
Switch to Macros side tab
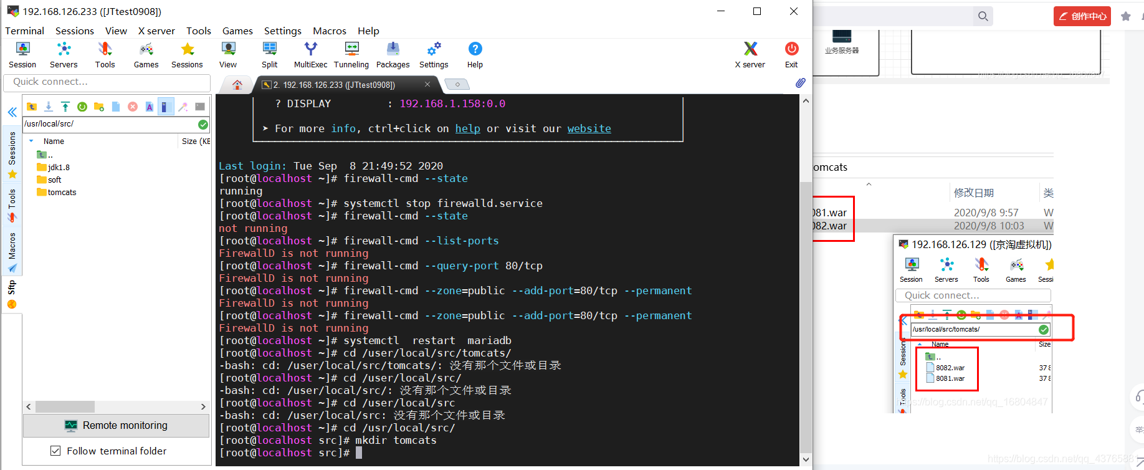coord(12,252)
